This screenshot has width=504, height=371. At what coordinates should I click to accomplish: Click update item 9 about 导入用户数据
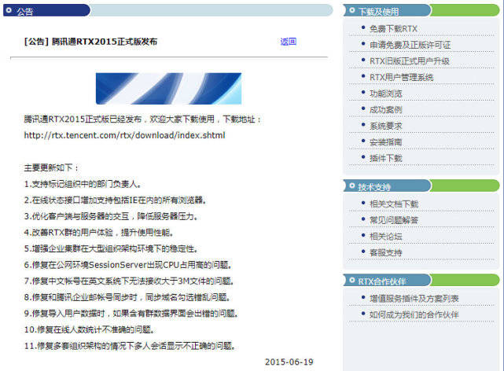(x=131, y=313)
